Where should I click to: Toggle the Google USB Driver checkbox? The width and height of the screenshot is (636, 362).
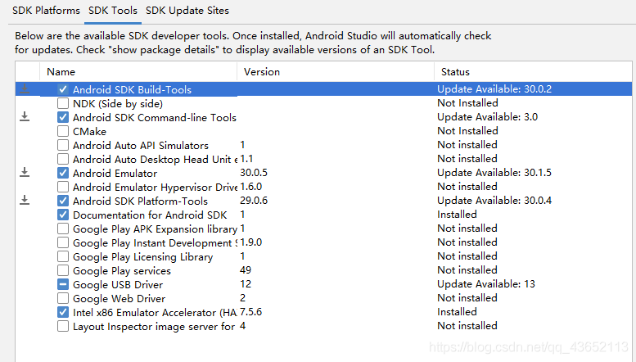click(63, 284)
